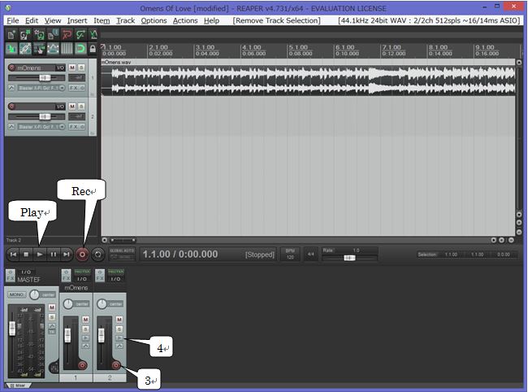Click the playback Rate slider

[x=349, y=257]
